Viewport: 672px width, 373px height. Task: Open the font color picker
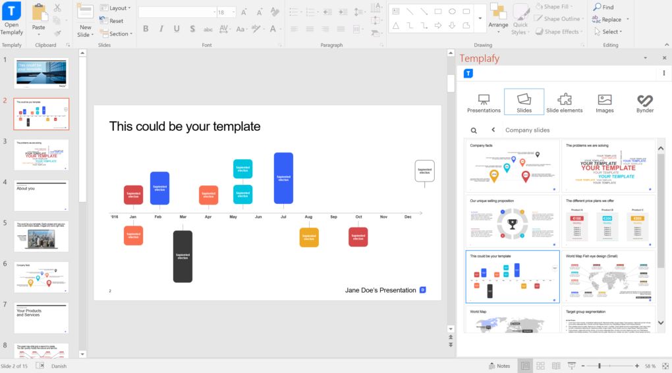(x=274, y=29)
